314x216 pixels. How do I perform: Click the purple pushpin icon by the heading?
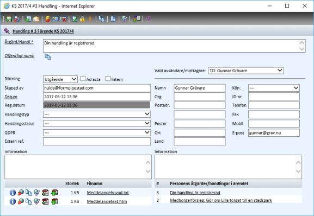coord(7,31)
